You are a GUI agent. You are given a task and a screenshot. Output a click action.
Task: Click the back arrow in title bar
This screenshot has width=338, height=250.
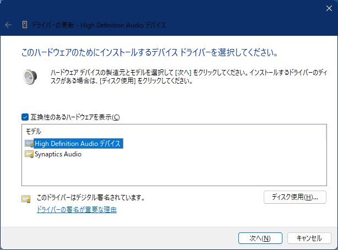click(x=8, y=25)
